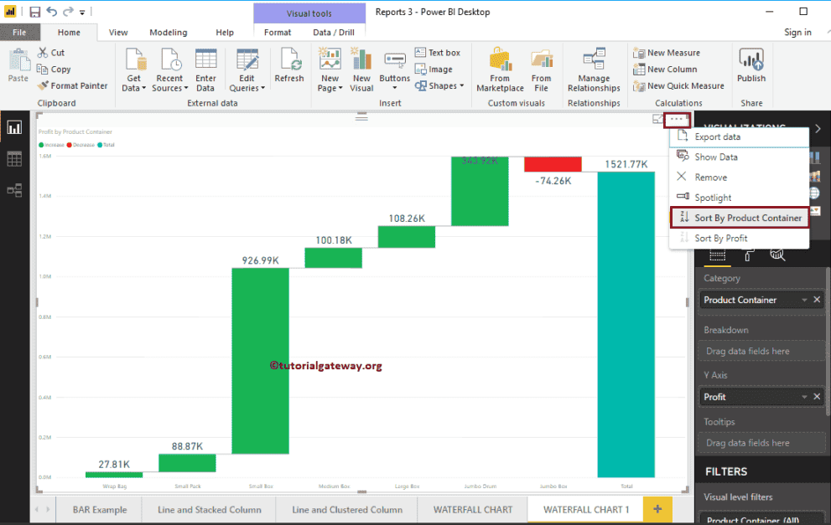Open the Format paint roller tab
831x525 pixels.
tap(748, 255)
